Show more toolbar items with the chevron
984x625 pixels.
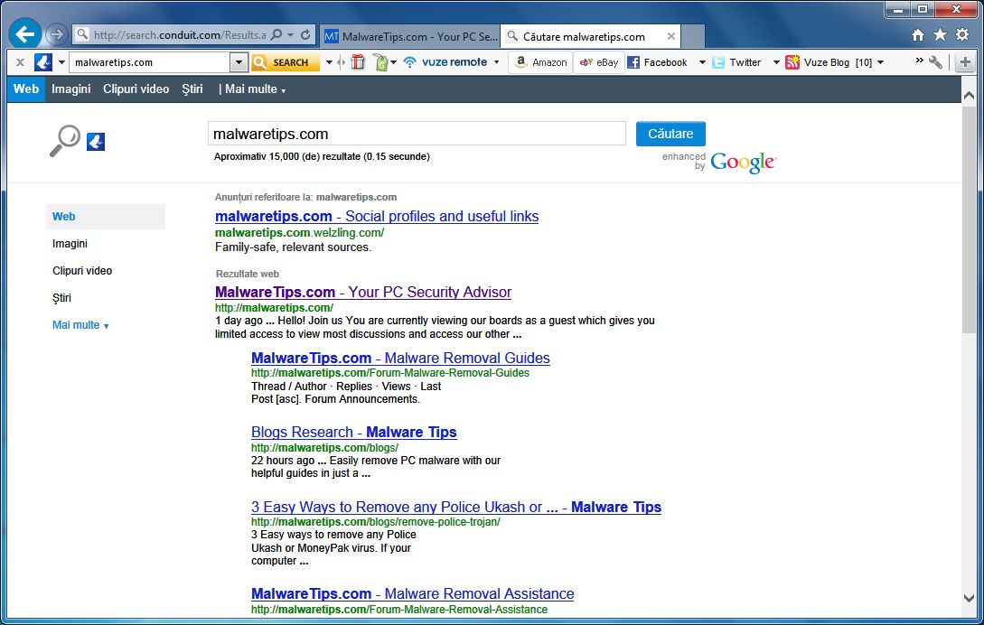point(919,61)
